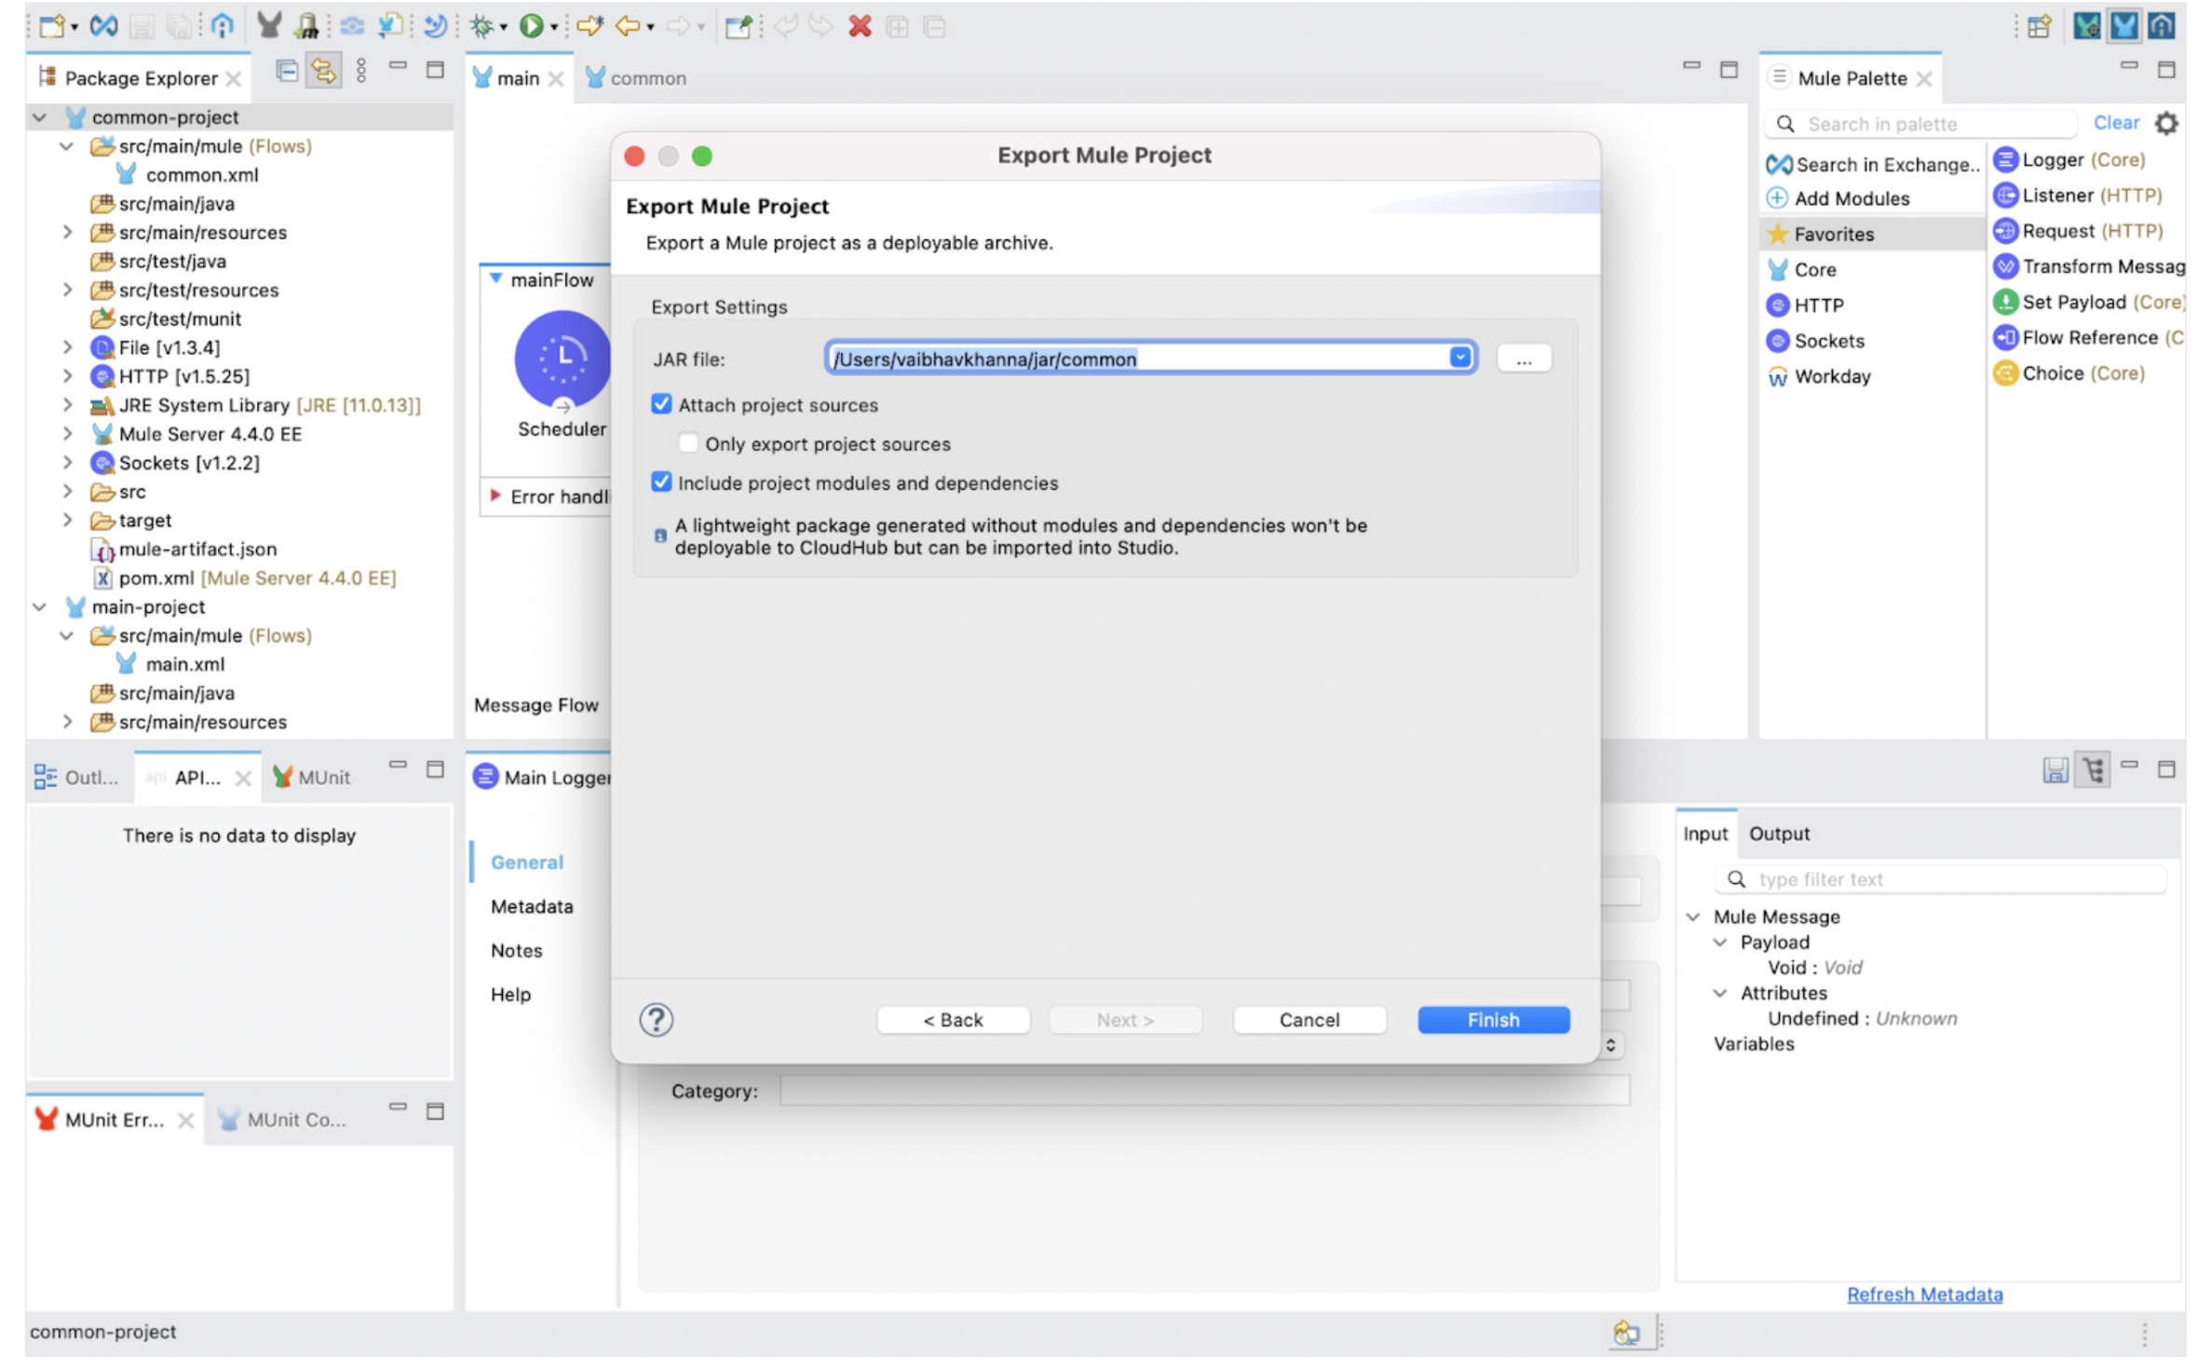Click the Mule Palette search icon

1788,125
